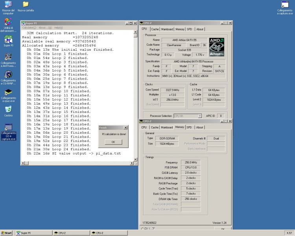Viewport: 295px width, 236px height.
Task: Click Super PI horizontal scrollbar right arrow
Action: [x=132, y=163]
